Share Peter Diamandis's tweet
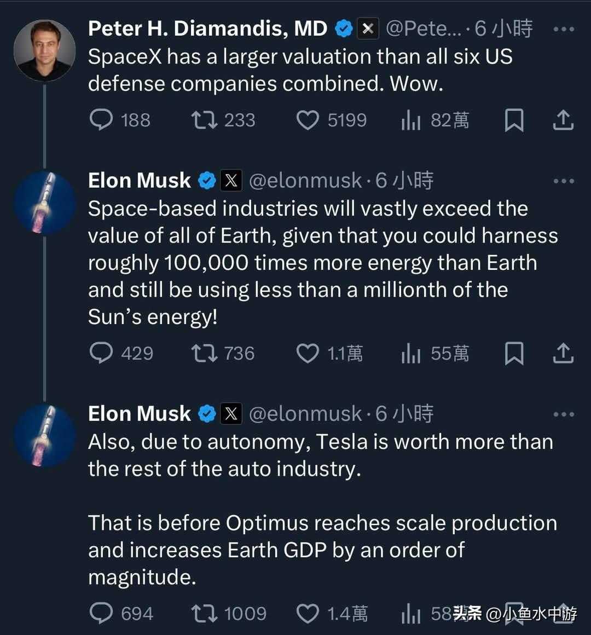Image resolution: width=591 pixels, height=635 pixels. coord(563,120)
